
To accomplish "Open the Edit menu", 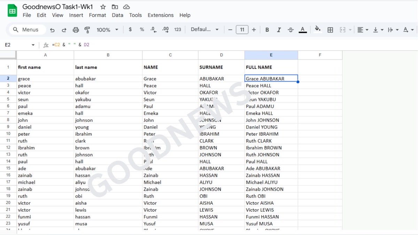I will tap(41, 15).
